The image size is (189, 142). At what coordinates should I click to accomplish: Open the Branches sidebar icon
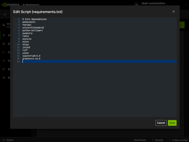tap(4, 69)
